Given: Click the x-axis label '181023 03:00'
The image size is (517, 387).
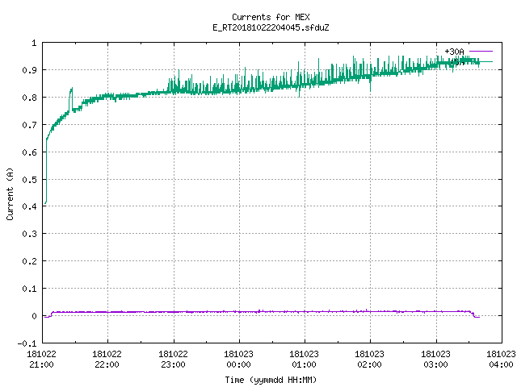Looking at the screenshot, I should tap(435, 360).
